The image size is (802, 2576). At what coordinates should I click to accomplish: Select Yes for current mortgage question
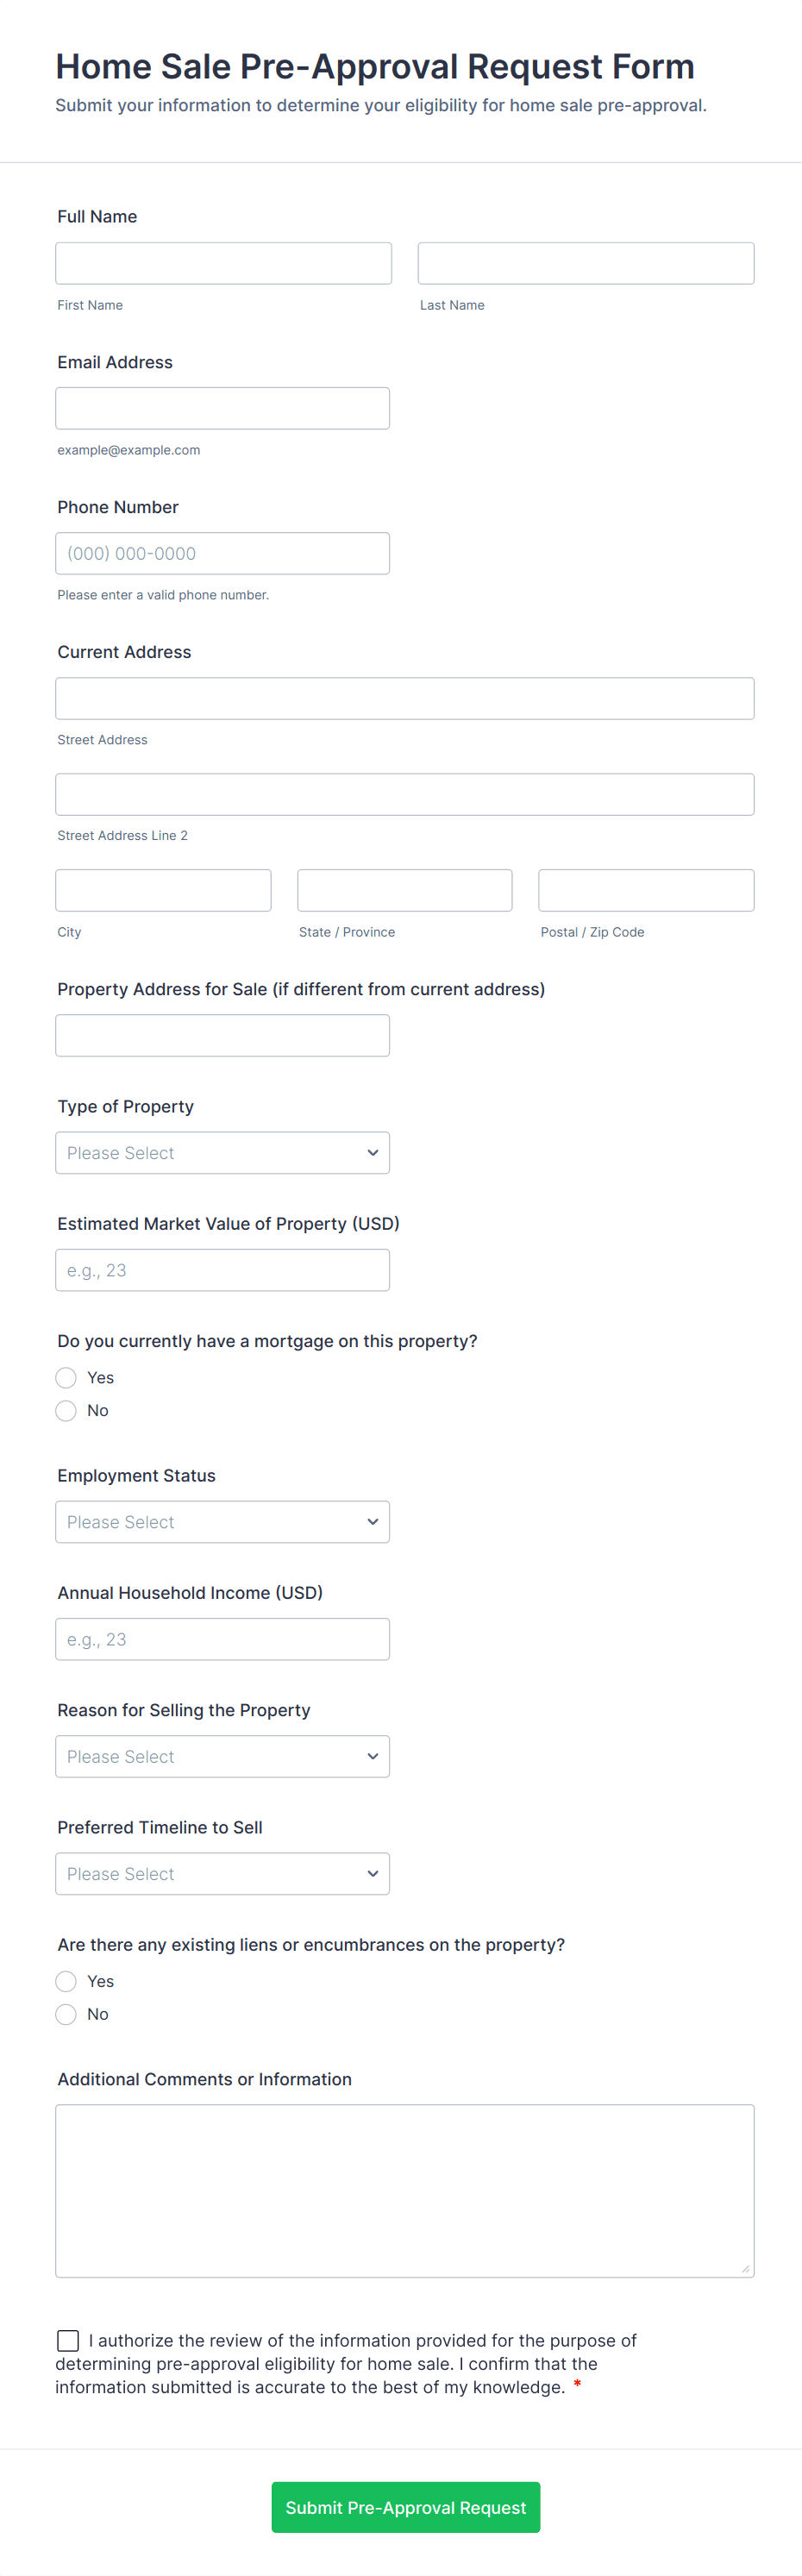pyautogui.click(x=66, y=1378)
